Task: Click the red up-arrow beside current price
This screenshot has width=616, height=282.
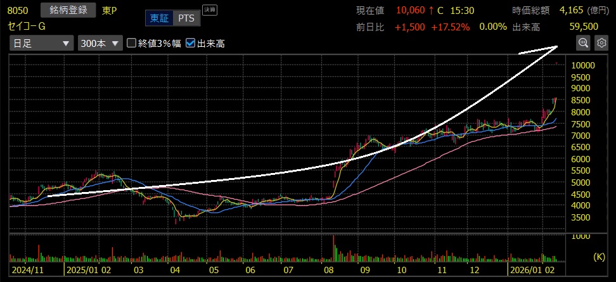Action: [431, 10]
